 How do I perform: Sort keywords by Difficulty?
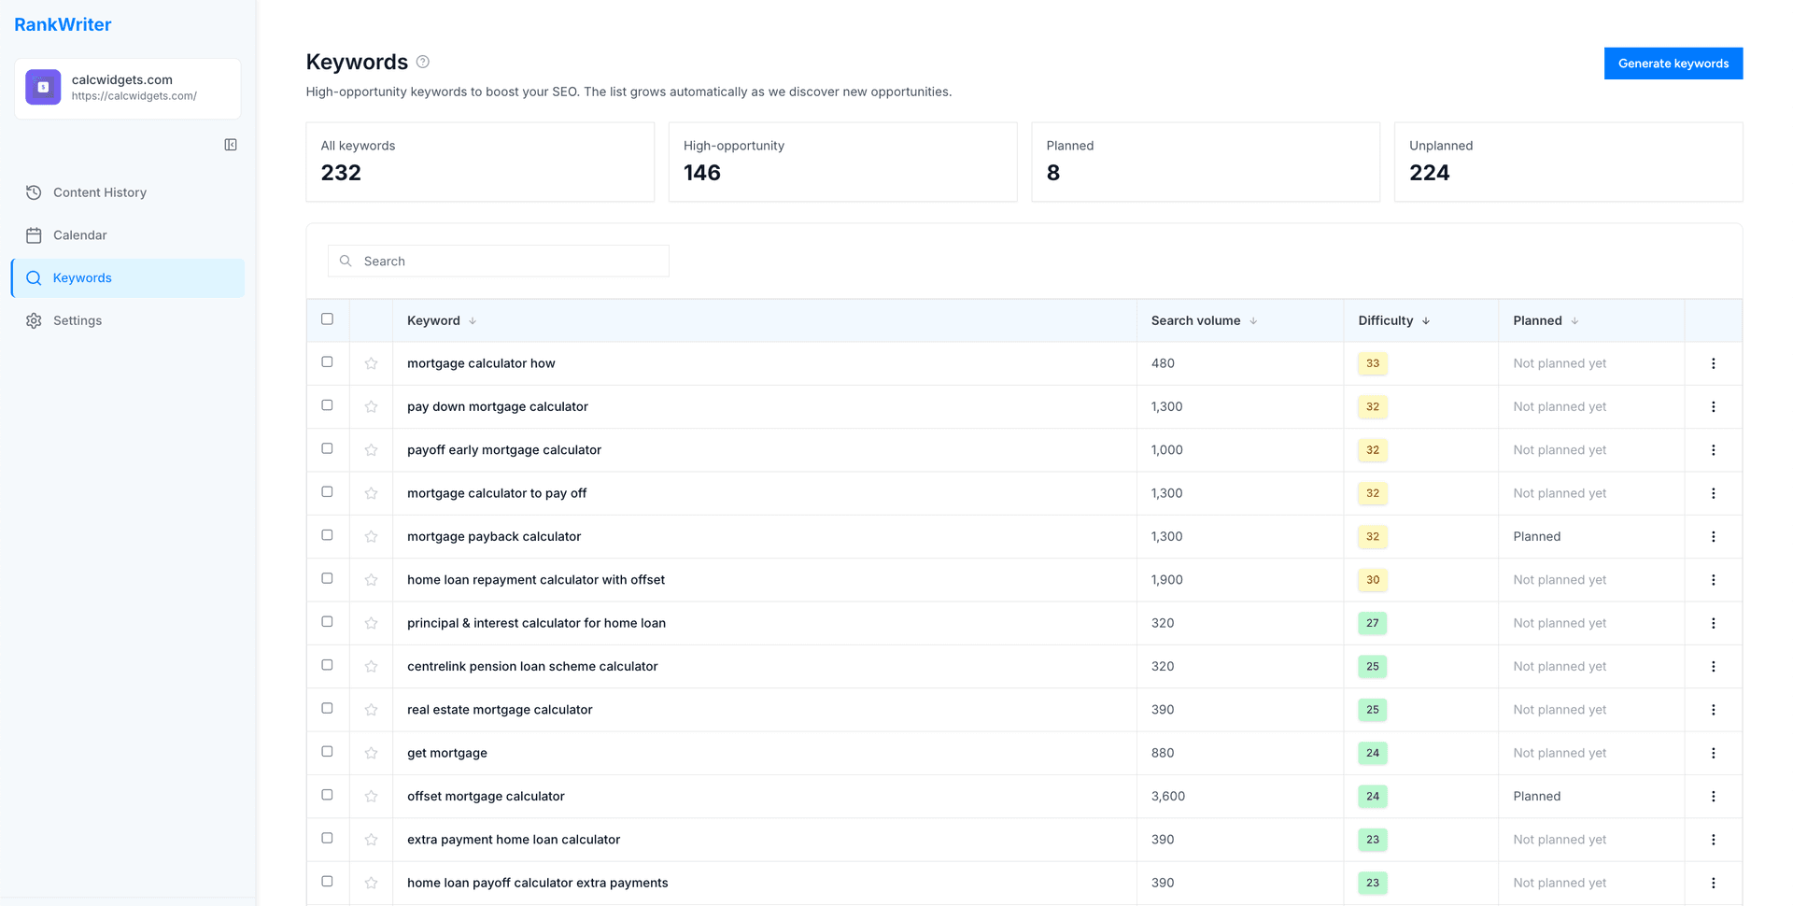(1393, 320)
